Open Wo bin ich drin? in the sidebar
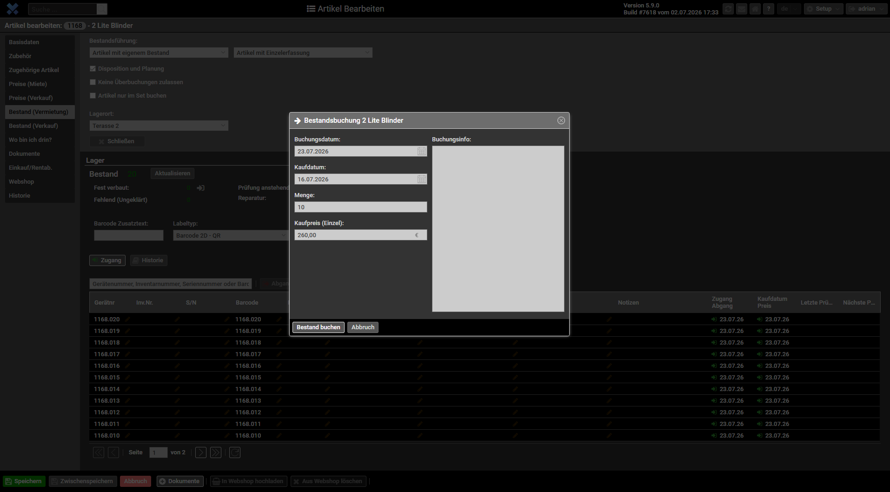This screenshot has width=890, height=492. (x=40, y=140)
